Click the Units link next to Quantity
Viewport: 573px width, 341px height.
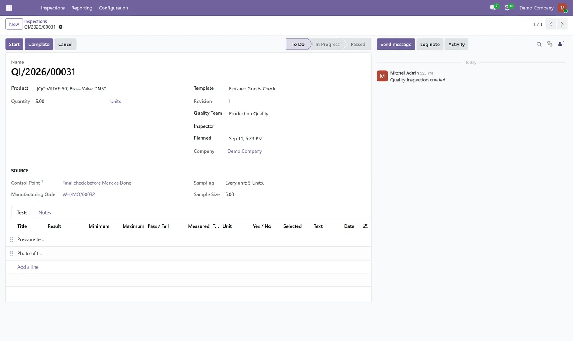[115, 101]
